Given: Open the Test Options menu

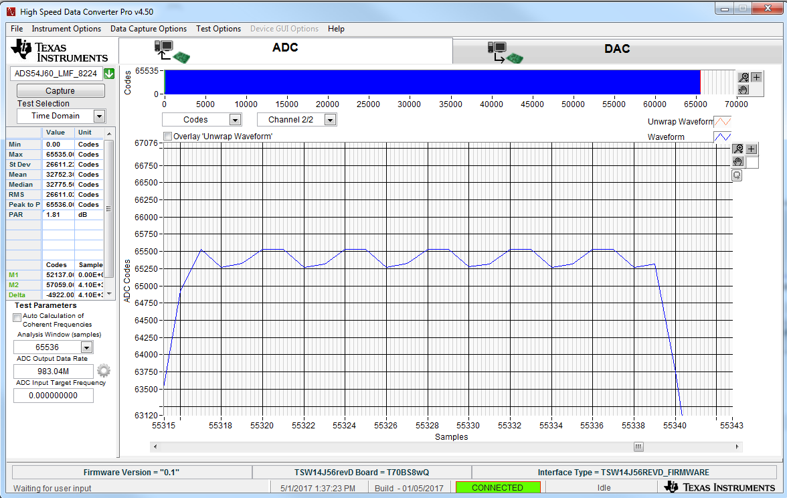Looking at the screenshot, I should point(218,29).
